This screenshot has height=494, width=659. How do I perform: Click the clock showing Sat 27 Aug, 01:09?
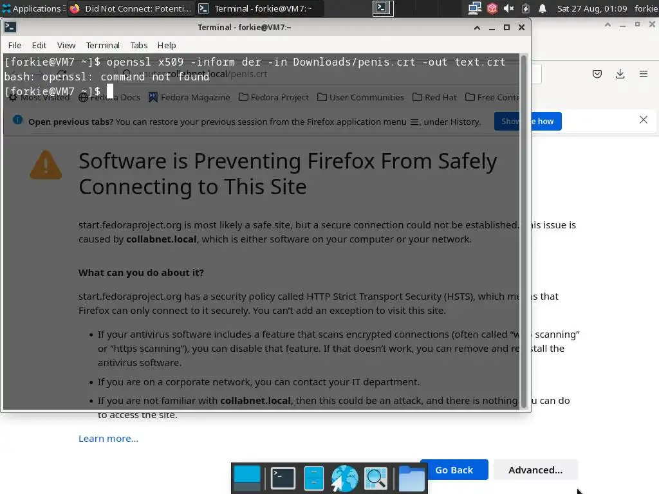point(592,8)
